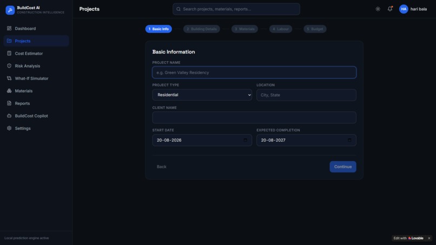
Task: Go to step 2 Building Details
Action: (202, 29)
